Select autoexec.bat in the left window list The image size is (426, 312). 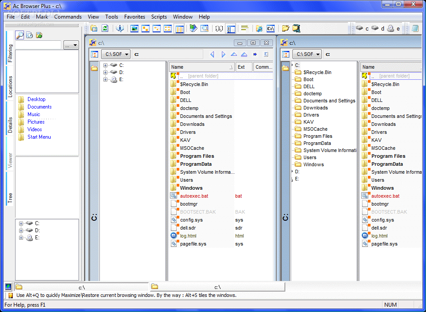[x=194, y=196]
